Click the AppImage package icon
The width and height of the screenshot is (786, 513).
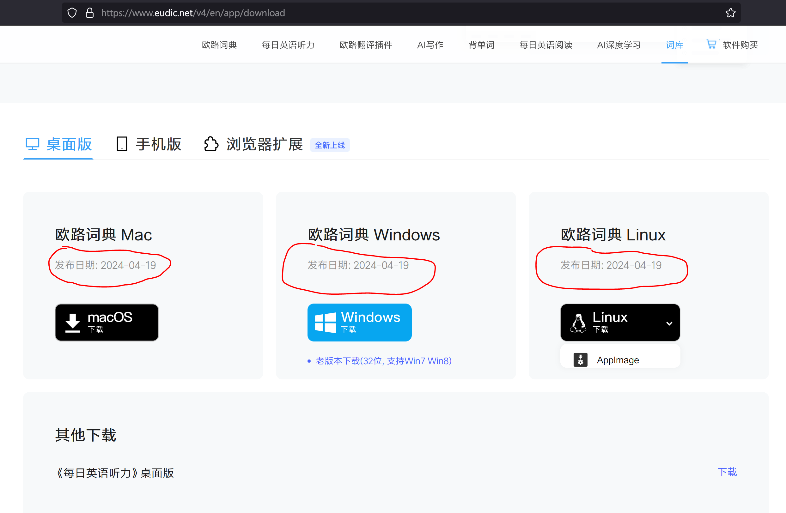point(580,360)
